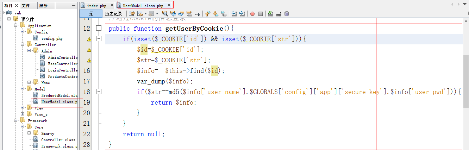Switch to the index.php editor tab
Viewport: 469px width, 150px height.
point(94,6)
